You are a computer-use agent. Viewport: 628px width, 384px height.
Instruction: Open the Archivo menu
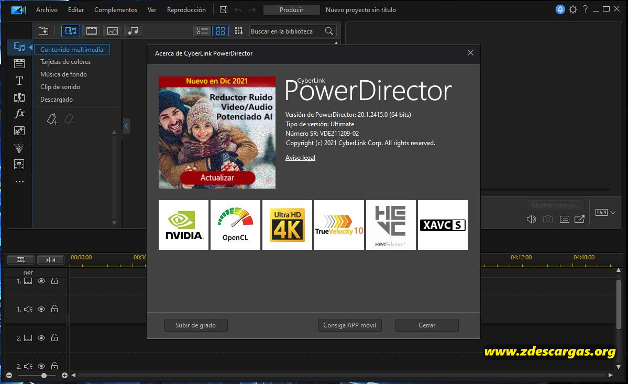pyautogui.click(x=47, y=9)
